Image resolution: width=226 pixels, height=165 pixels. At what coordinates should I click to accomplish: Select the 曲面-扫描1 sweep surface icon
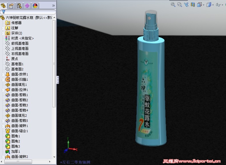(8, 79)
